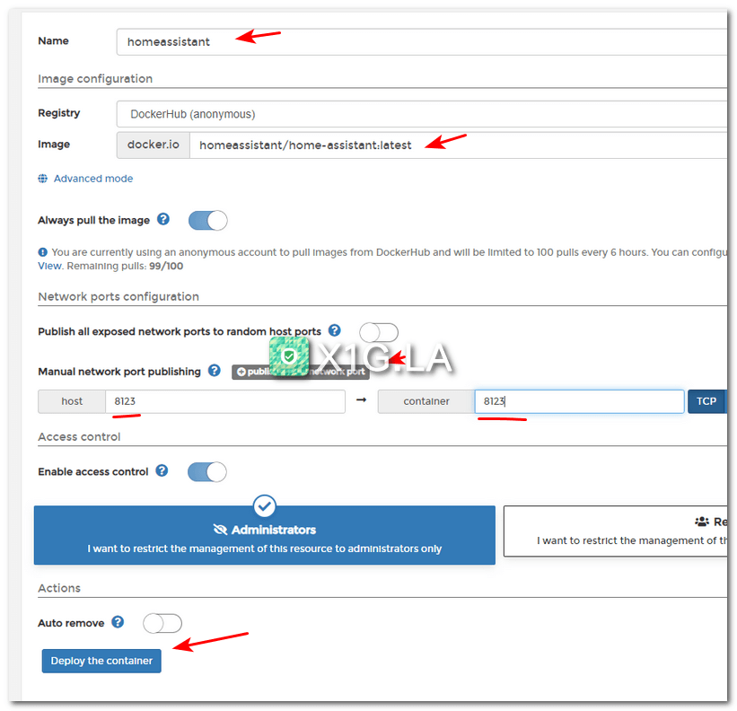Screen dimensions: 737x711
Task: Click the Network ports configuration heading
Action: pyautogui.click(x=118, y=296)
